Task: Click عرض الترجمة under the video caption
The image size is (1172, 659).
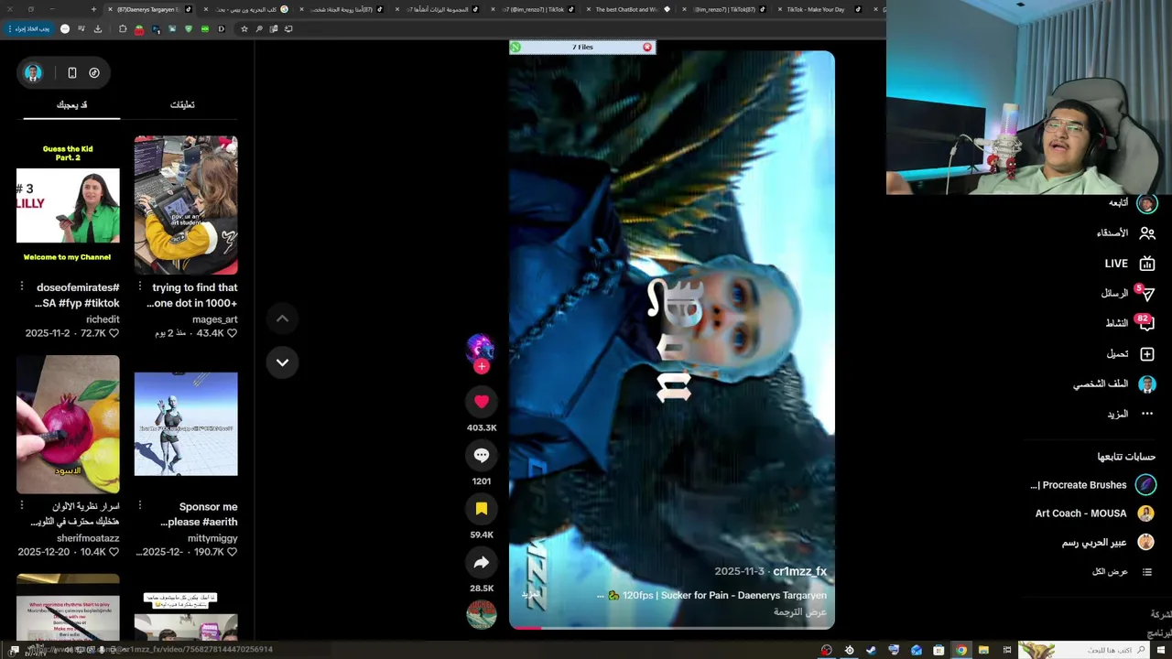Action: click(x=800, y=611)
